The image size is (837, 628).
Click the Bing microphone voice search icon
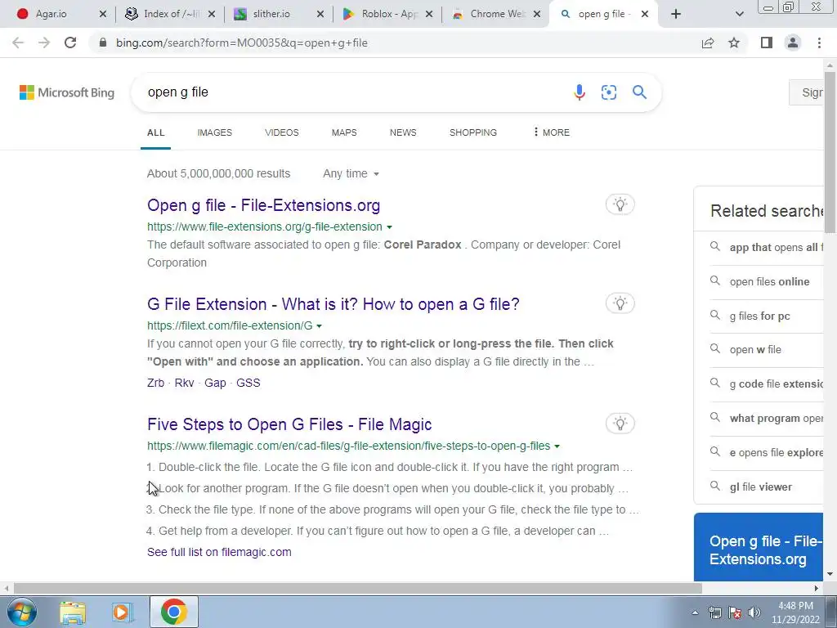tap(580, 92)
